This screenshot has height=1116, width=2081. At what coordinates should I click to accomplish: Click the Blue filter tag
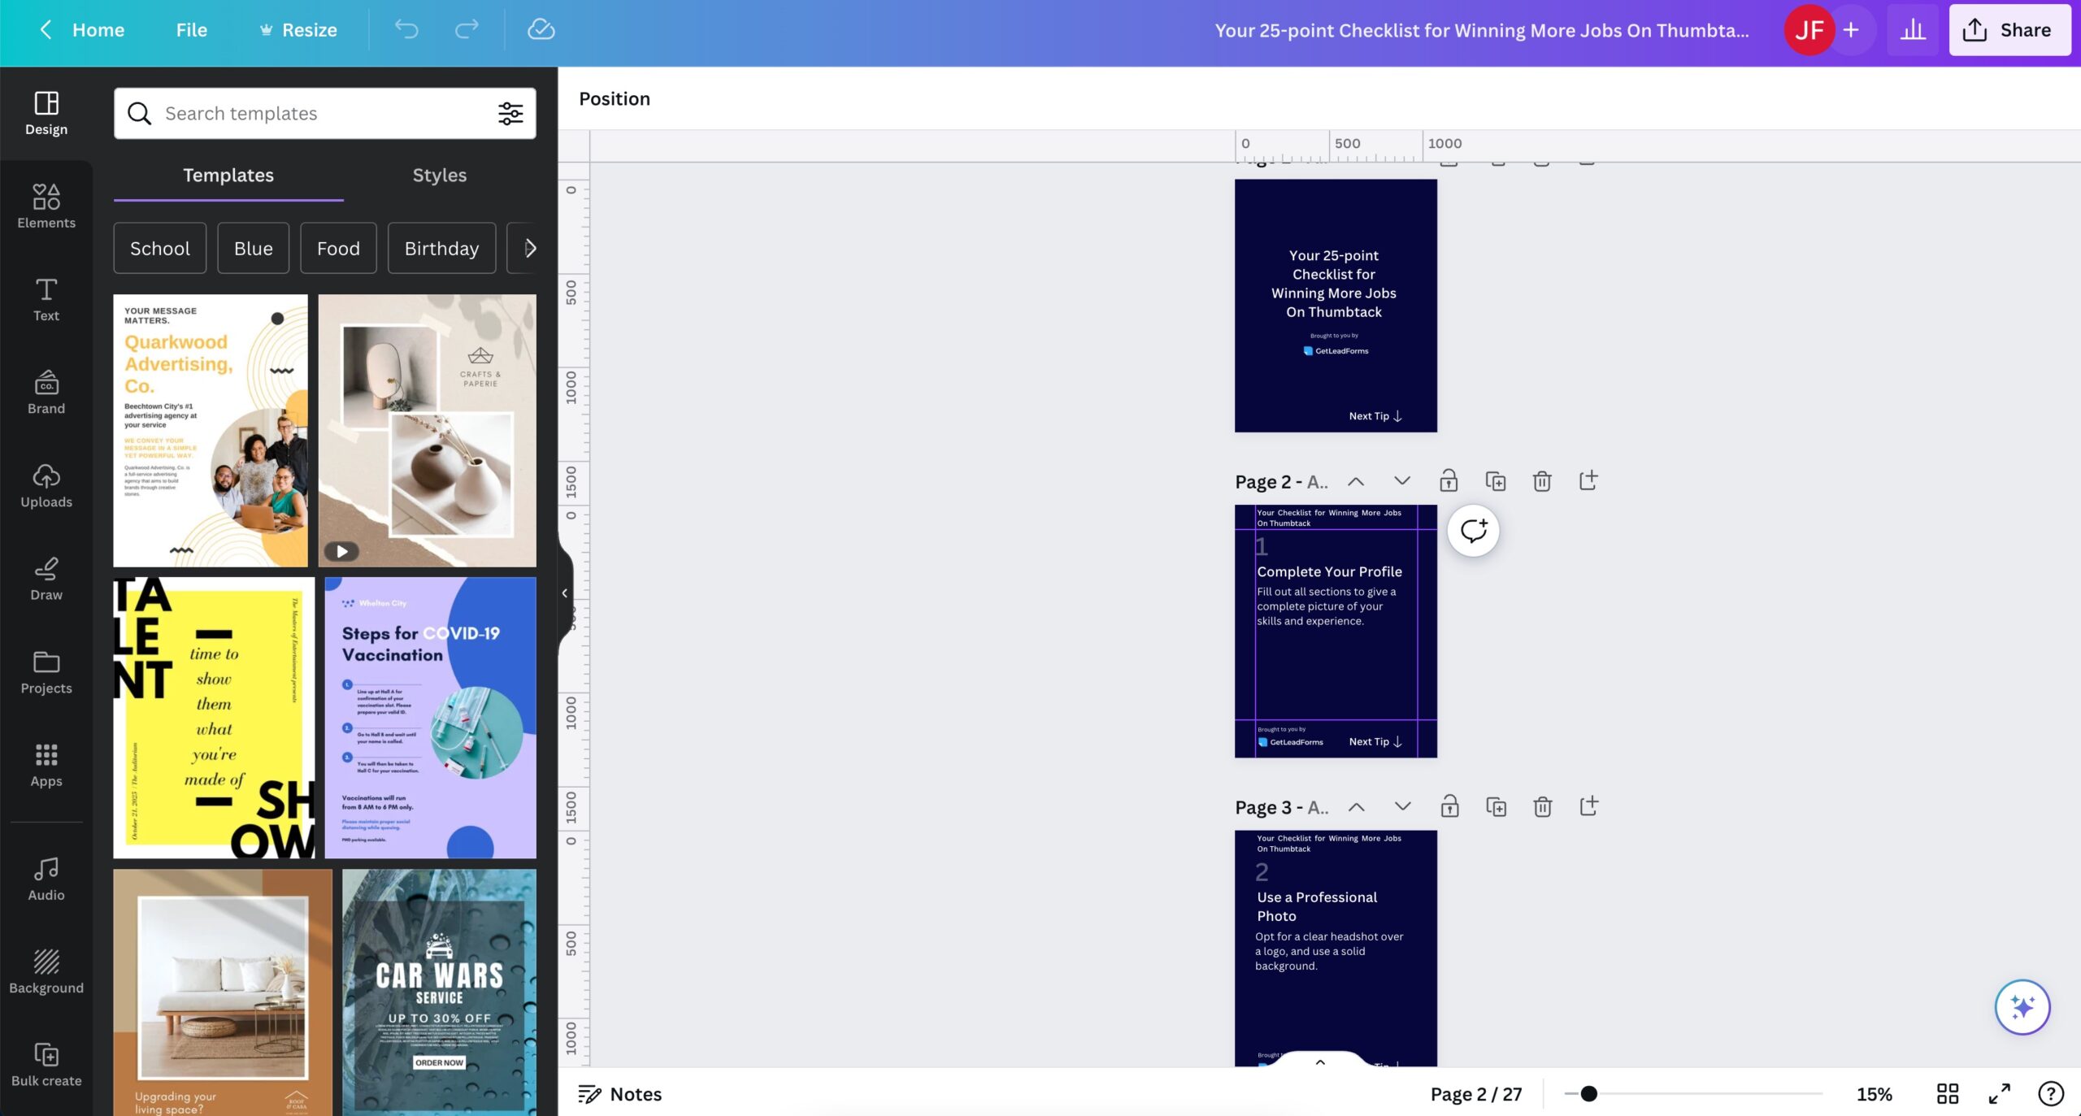[x=254, y=248]
